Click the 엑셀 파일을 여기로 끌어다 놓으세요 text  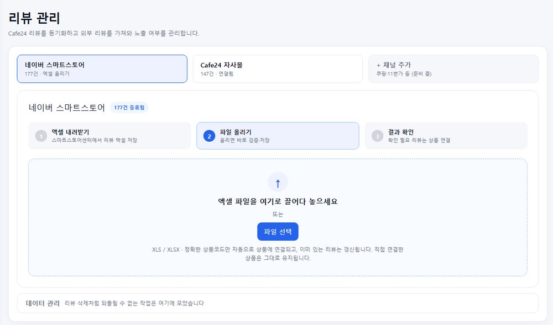(x=278, y=201)
